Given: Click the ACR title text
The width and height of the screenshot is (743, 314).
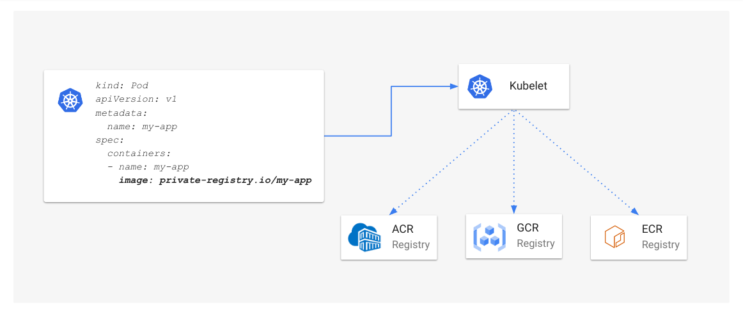Looking at the screenshot, I should pos(402,229).
